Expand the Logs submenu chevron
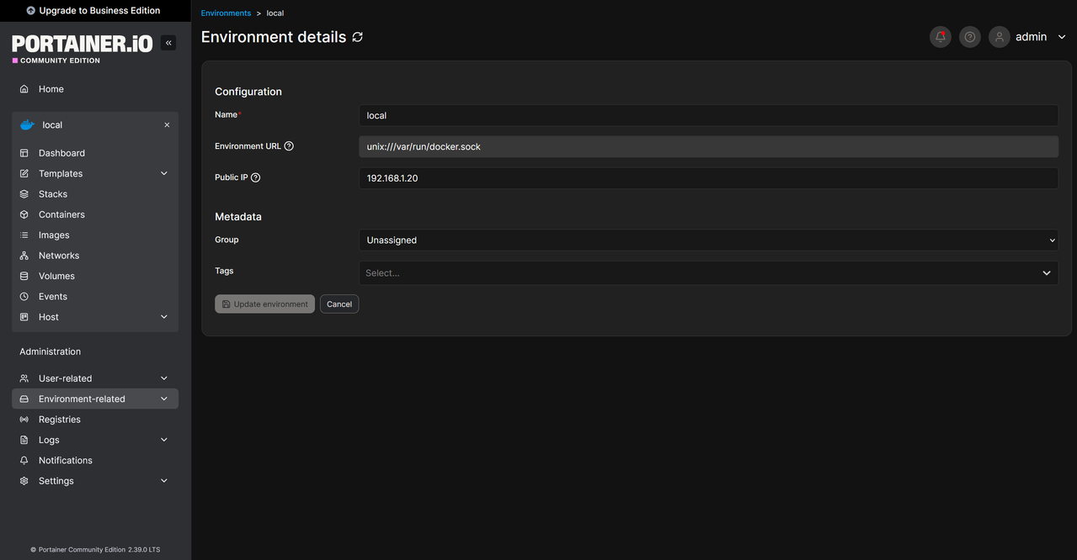The width and height of the screenshot is (1077, 560). click(x=164, y=440)
